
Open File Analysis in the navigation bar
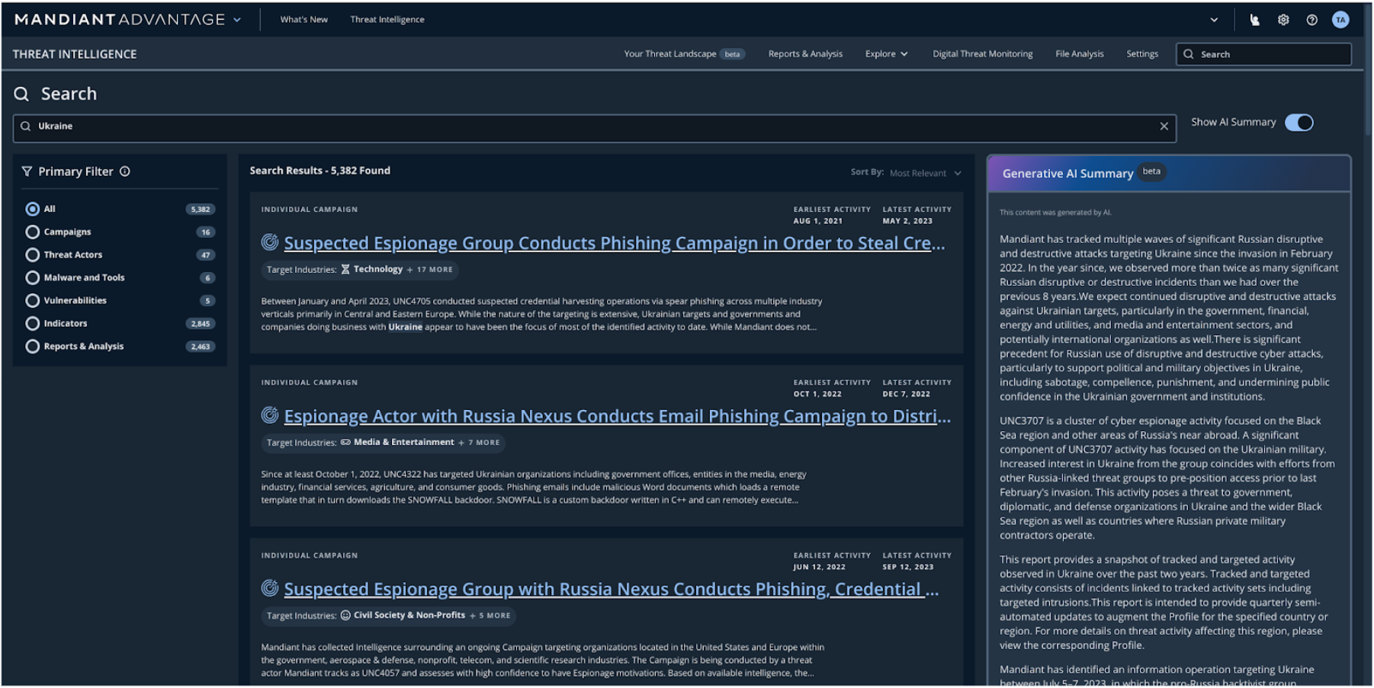pos(1080,54)
